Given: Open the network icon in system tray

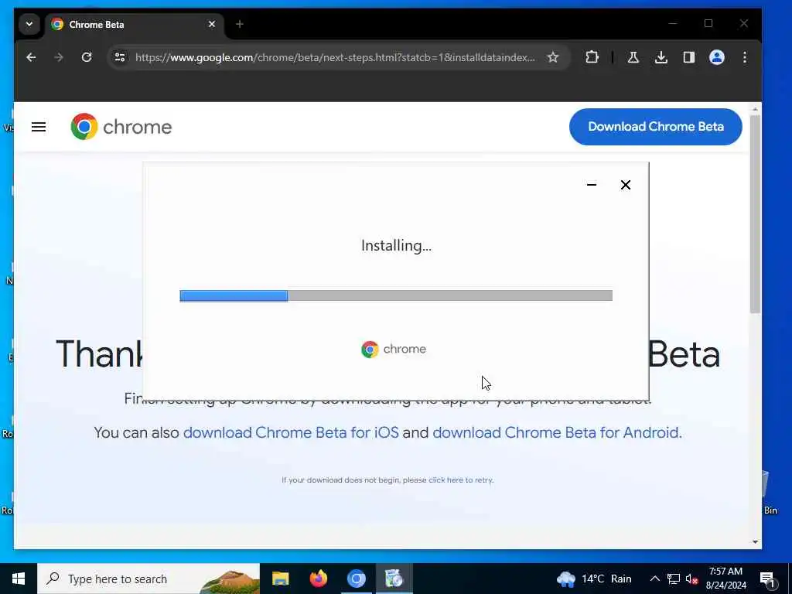Looking at the screenshot, I should click(674, 579).
